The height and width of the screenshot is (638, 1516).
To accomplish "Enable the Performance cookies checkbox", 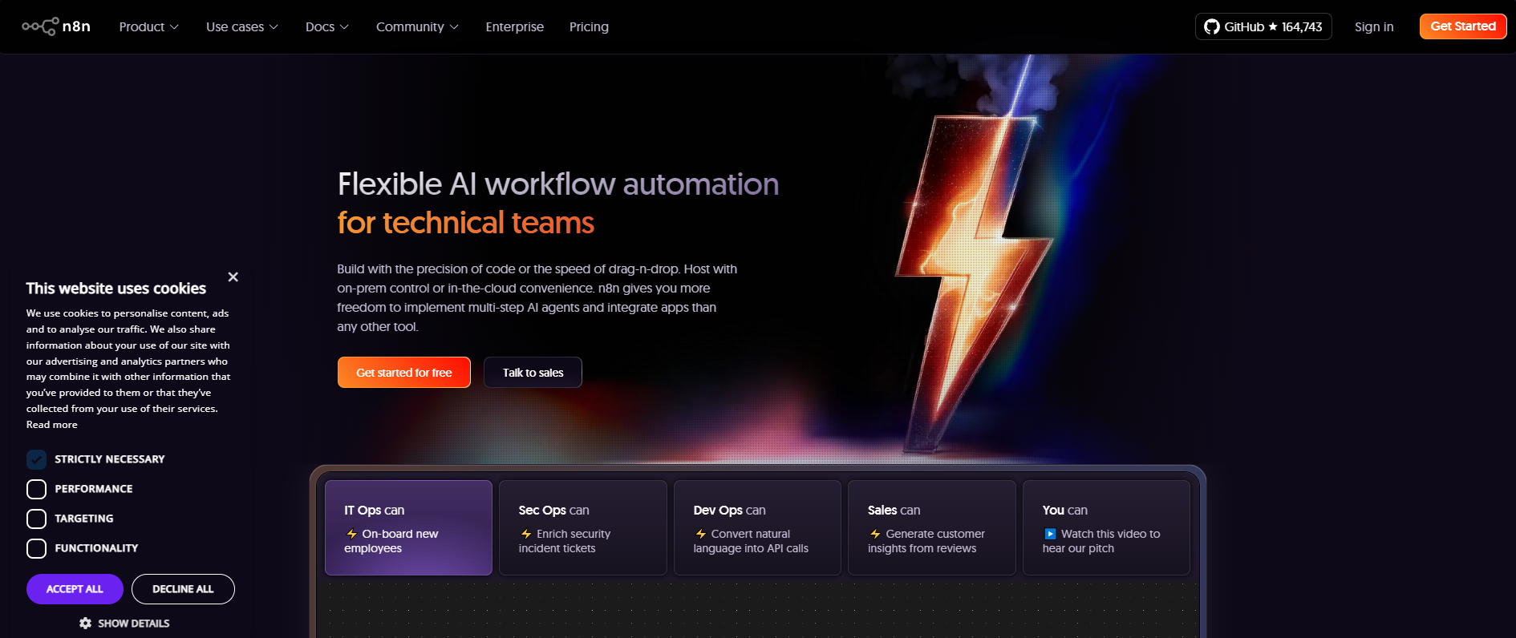I will pyautogui.click(x=36, y=489).
